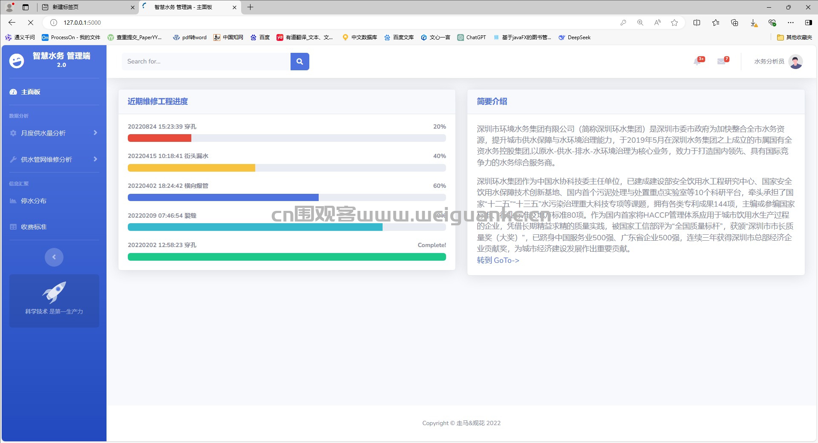The height and width of the screenshot is (443, 818).
Task: Open the downloads icon in browser toolbar
Action: pos(753,23)
